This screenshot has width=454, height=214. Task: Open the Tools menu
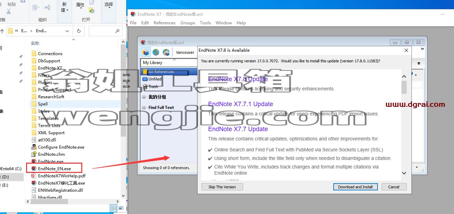[x=205, y=23]
